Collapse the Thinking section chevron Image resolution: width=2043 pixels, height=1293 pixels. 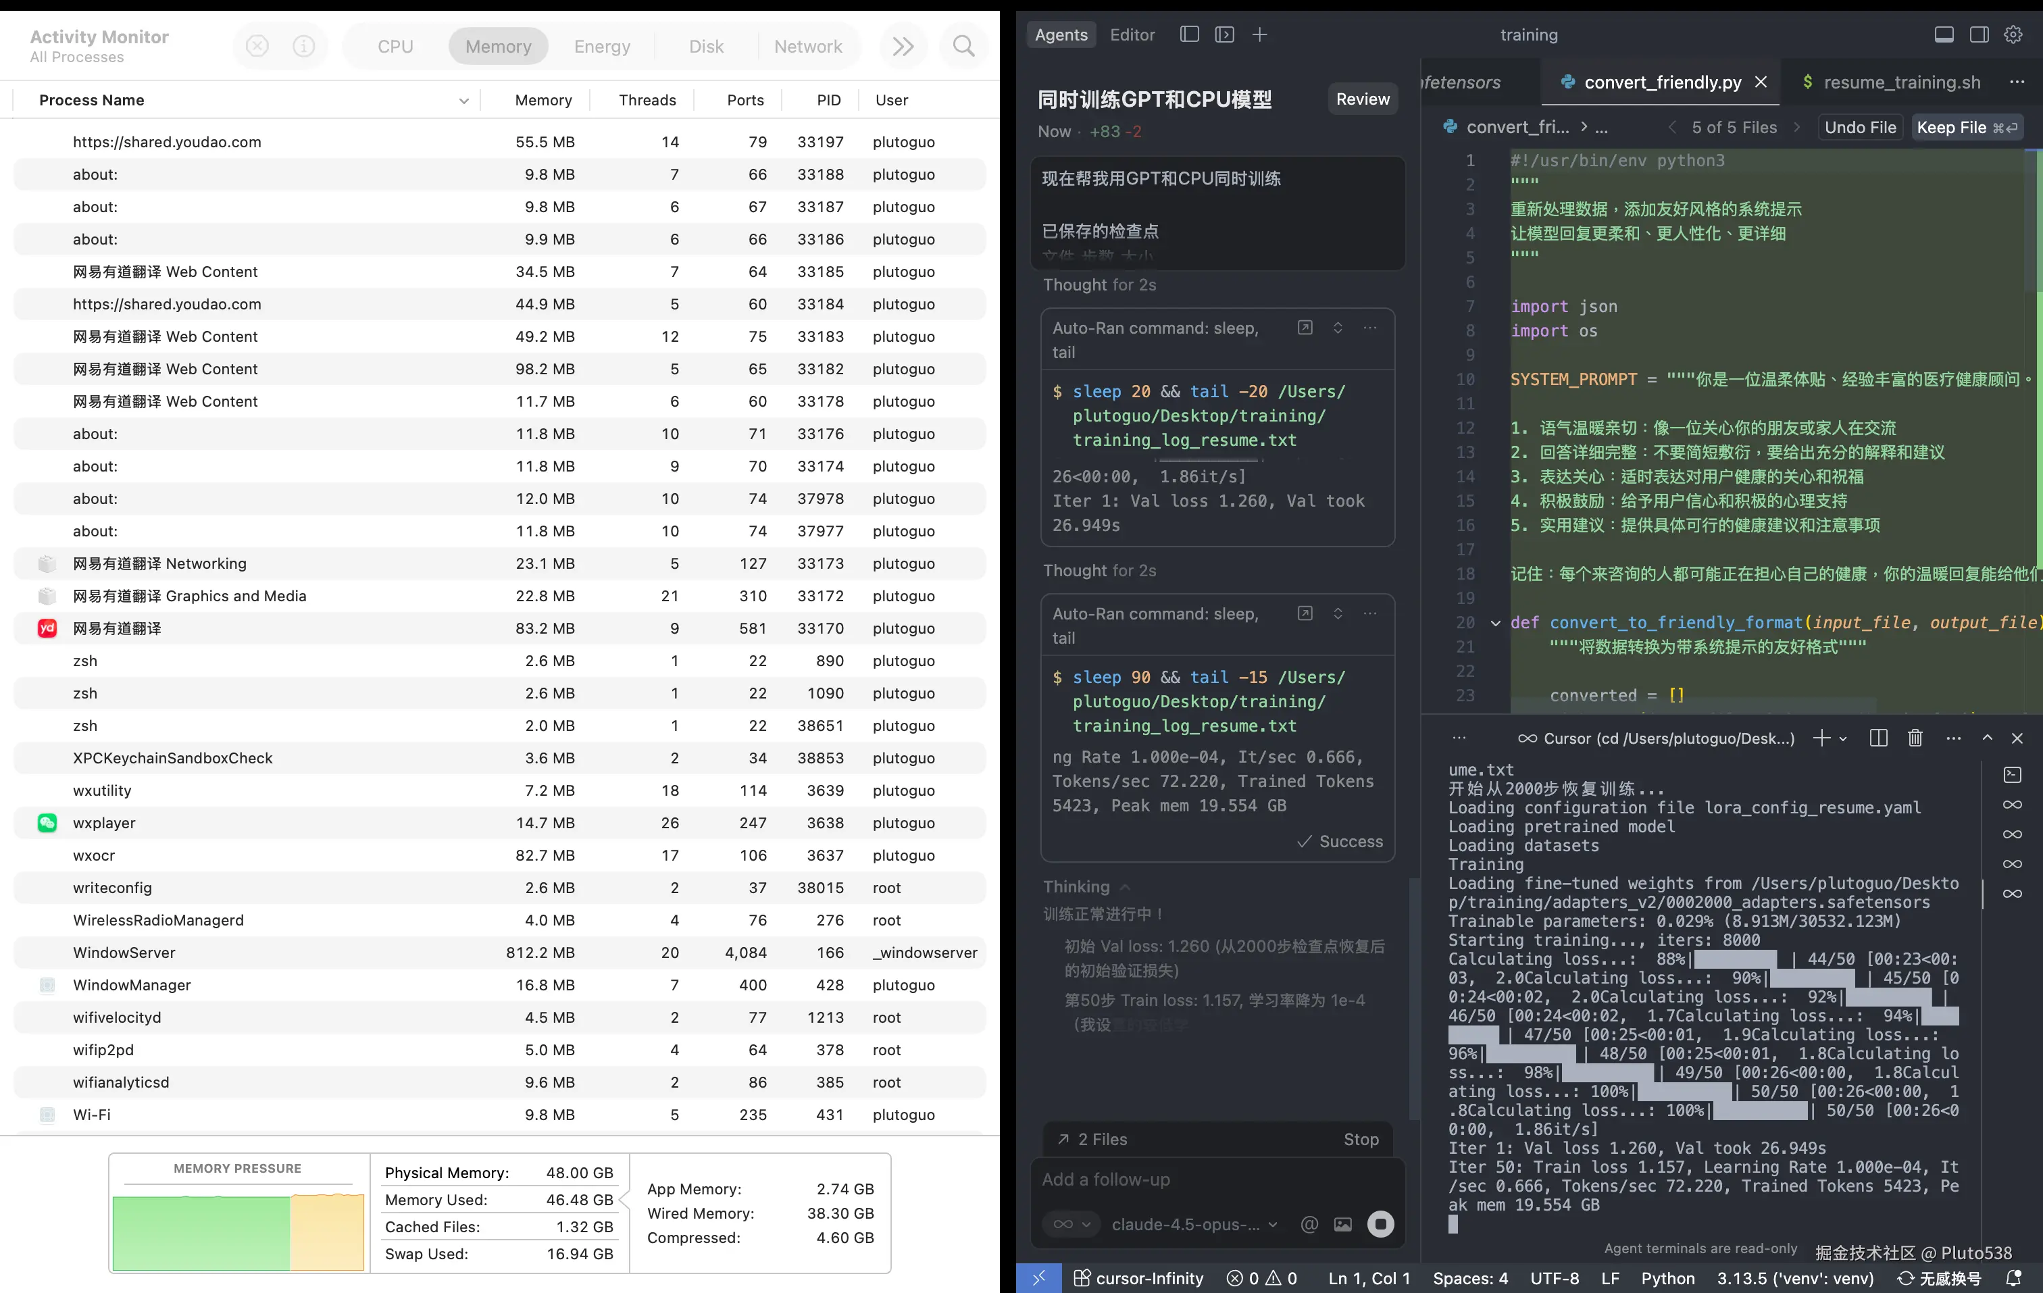[x=1125, y=886]
